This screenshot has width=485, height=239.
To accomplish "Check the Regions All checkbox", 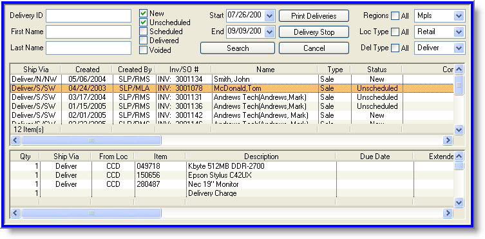I will tap(395, 15).
